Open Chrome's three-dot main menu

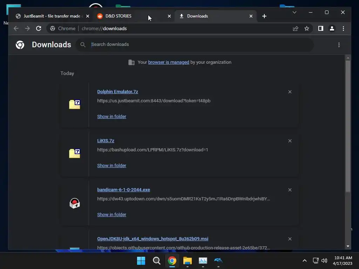click(343, 28)
